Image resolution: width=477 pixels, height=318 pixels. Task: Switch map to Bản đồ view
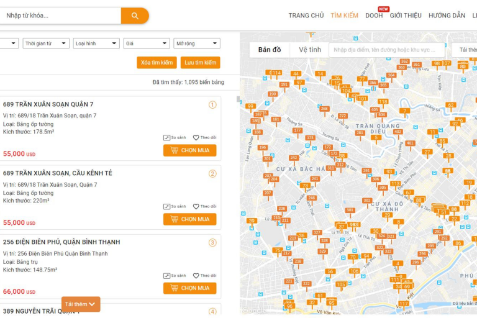270,50
